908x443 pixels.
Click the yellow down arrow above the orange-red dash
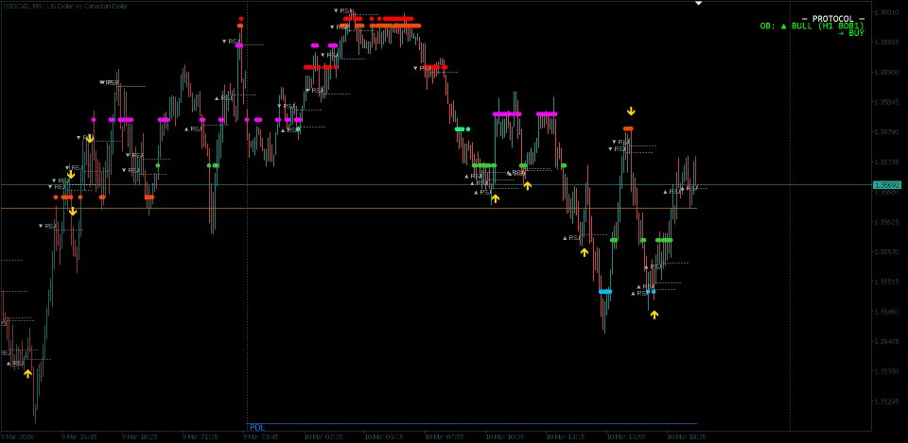pos(631,111)
